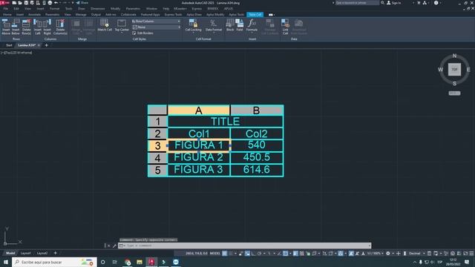
Task: Click the Share button
Action: (x=82, y=3)
